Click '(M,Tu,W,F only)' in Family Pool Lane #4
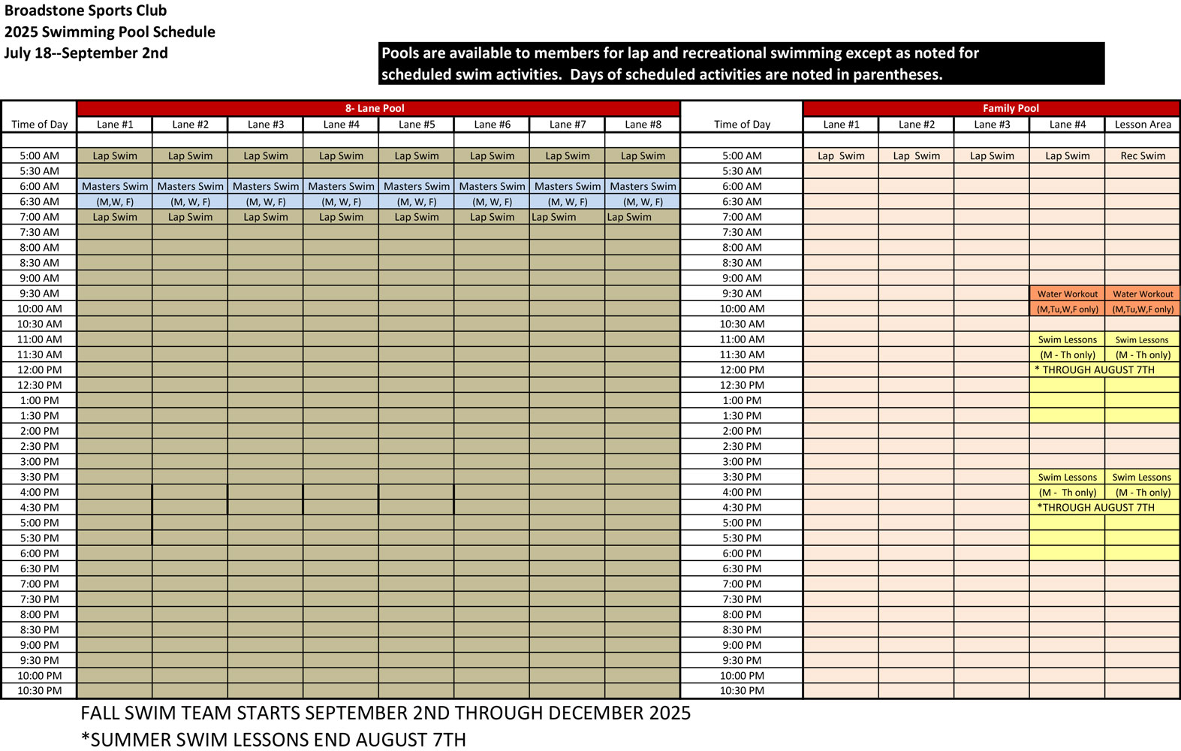Screen dimensions: 1181x751 [x=1068, y=309]
